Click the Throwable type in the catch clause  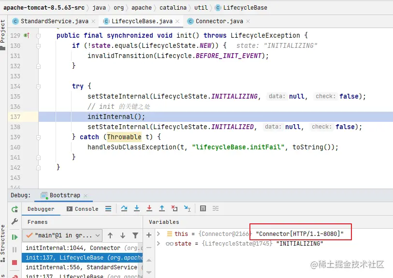click(124, 137)
